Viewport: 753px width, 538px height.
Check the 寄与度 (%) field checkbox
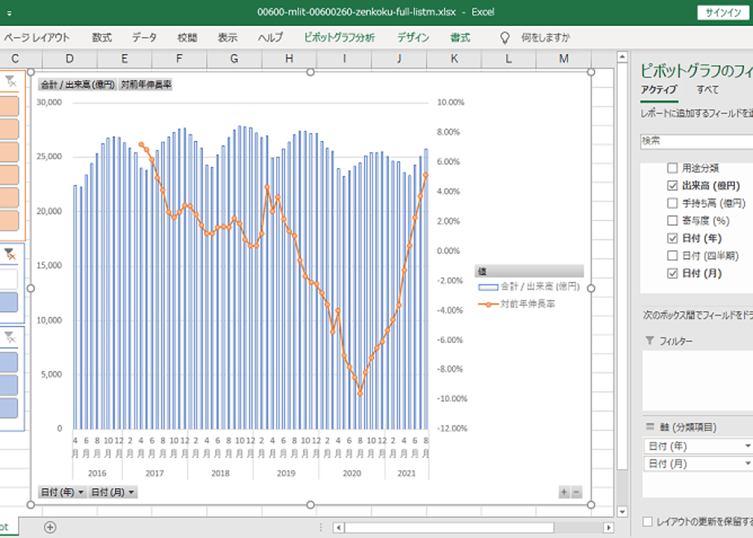(x=672, y=221)
